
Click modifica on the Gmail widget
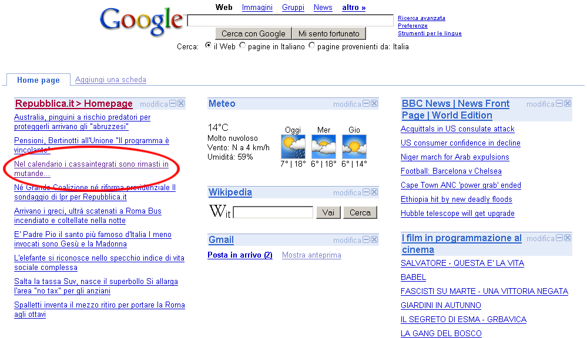tap(347, 240)
